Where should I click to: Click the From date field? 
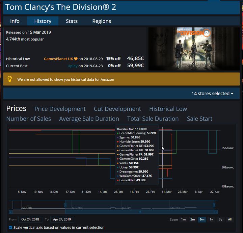pyautogui.click(x=30, y=219)
